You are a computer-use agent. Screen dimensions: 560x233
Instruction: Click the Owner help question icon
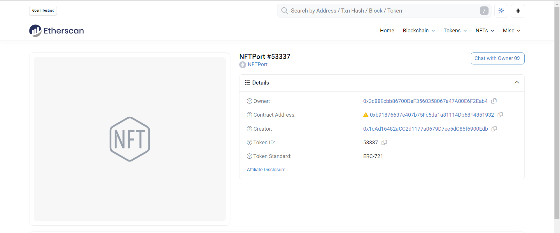pyautogui.click(x=249, y=101)
